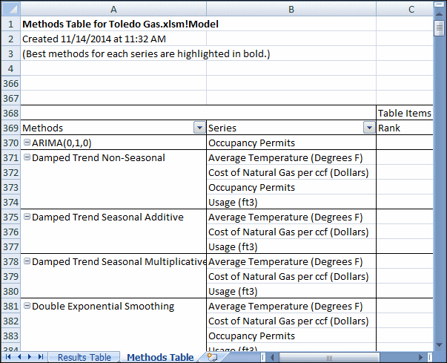Click the 'Table Items' cell
This screenshot has width=447, height=363.
coord(405,113)
